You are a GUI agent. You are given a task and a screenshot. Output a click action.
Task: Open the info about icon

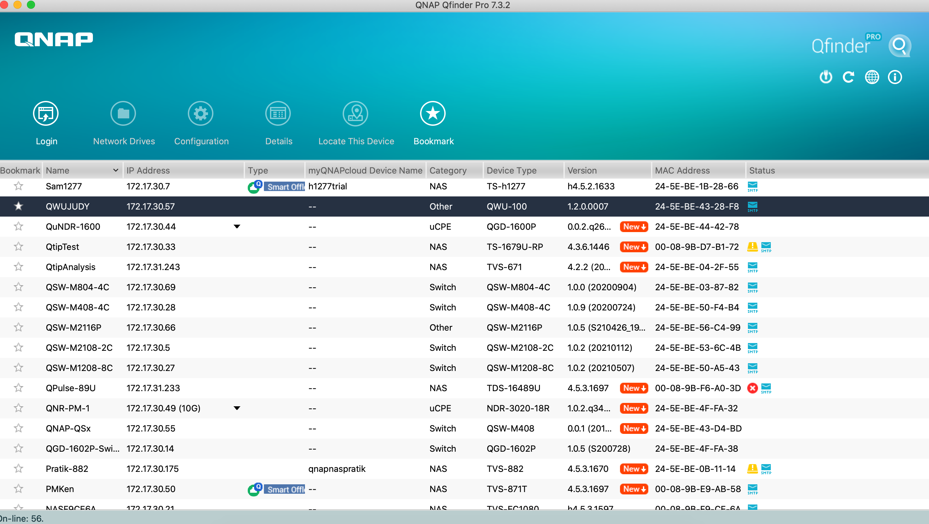tap(895, 77)
